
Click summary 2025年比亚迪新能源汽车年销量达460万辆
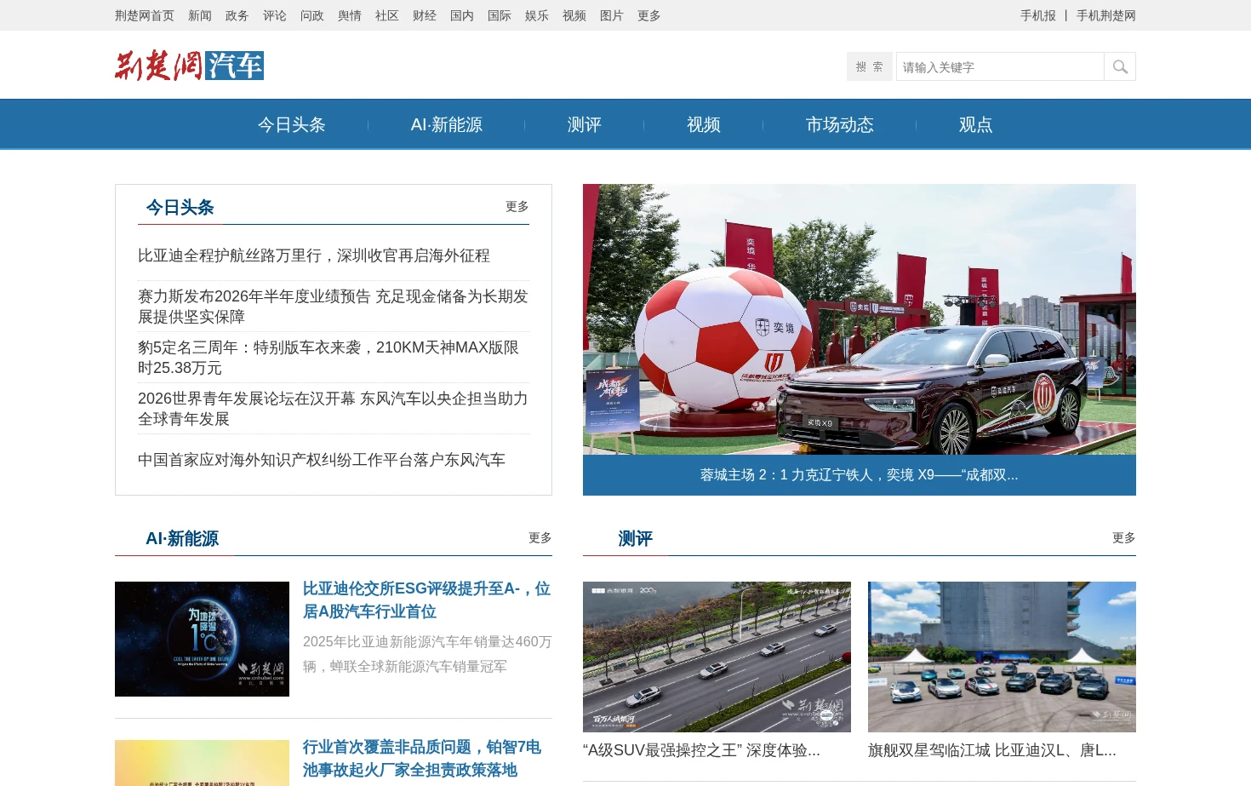coord(427,654)
